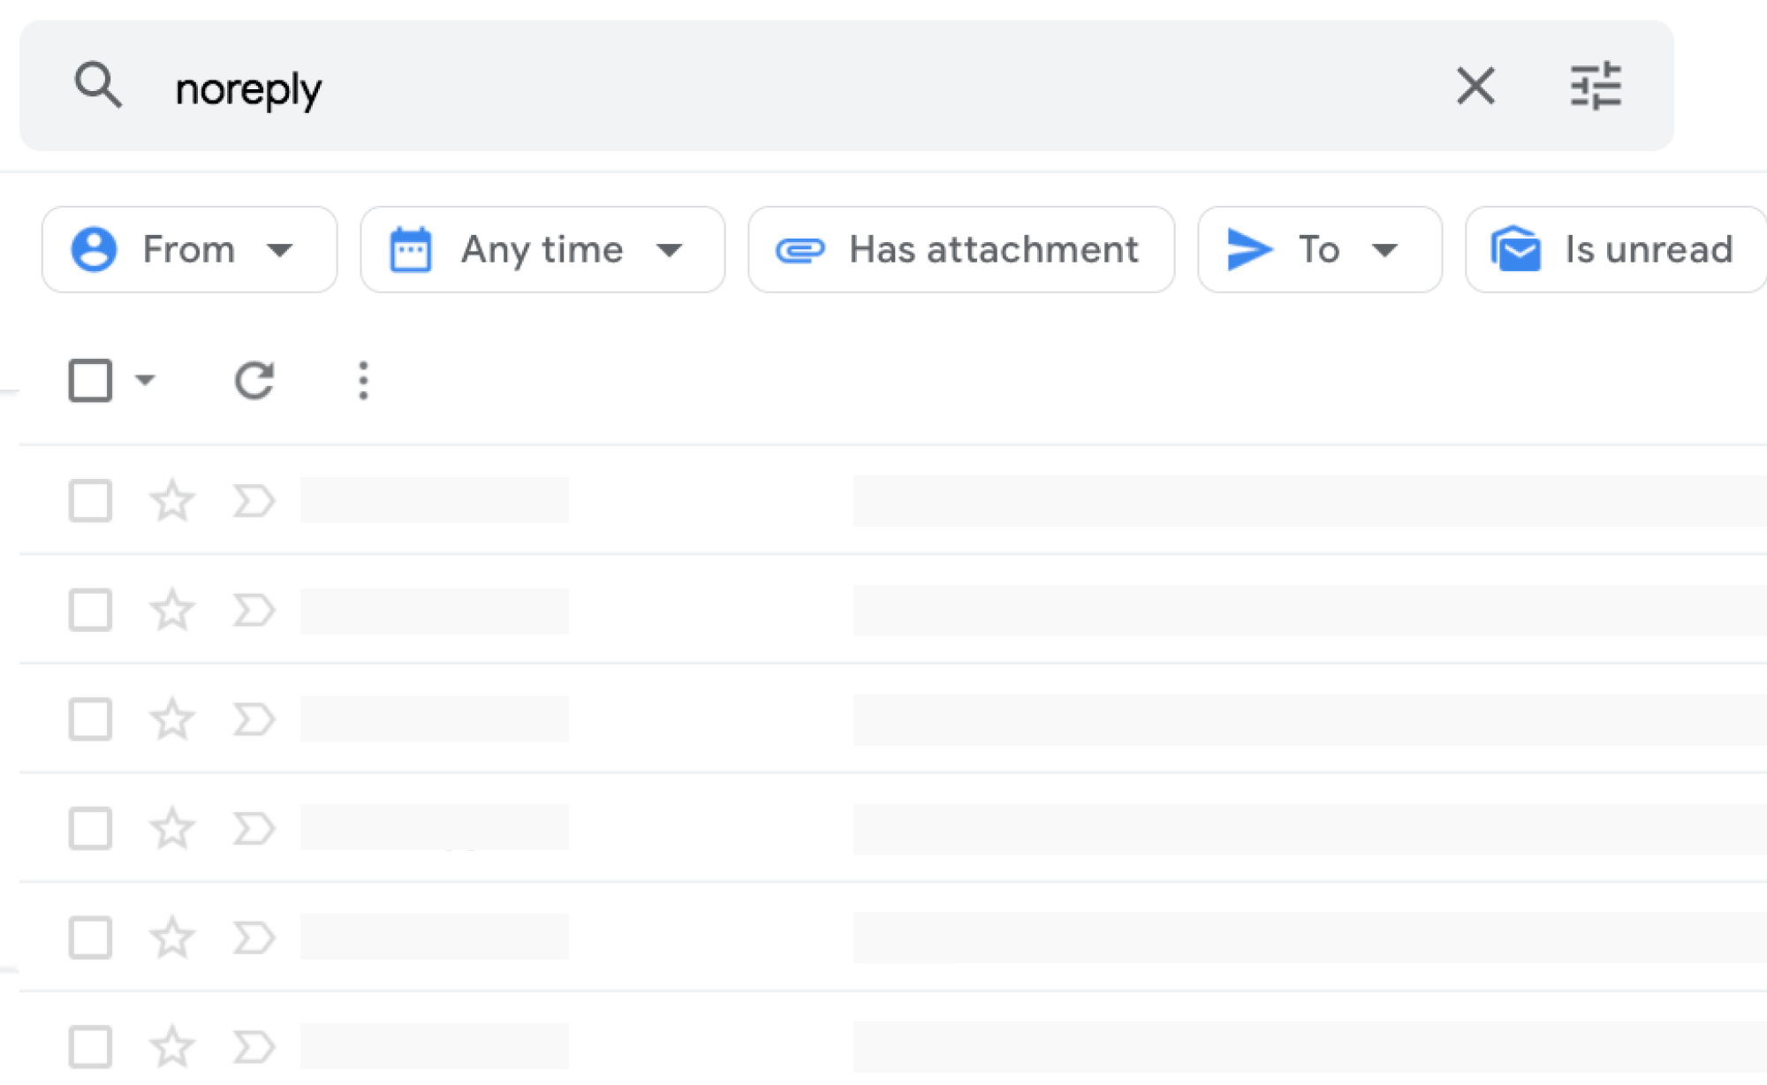Star the fourth email row
The width and height of the screenshot is (1767, 1085).
tap(171, 829)
